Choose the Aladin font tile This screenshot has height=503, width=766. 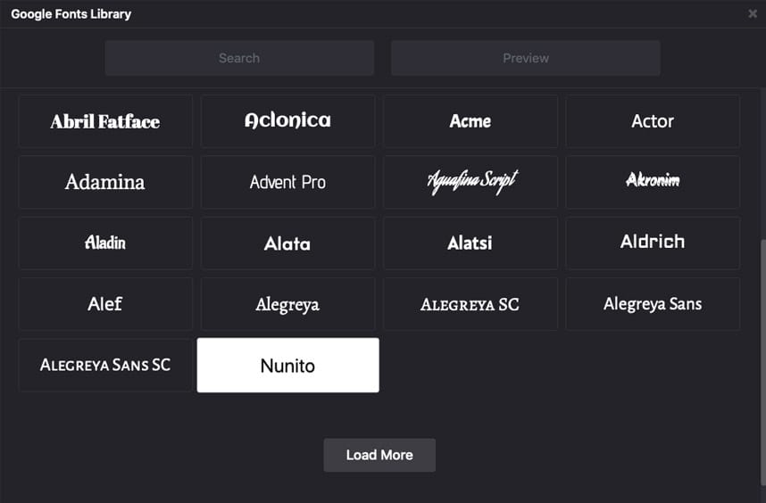(x=105, y=243)
